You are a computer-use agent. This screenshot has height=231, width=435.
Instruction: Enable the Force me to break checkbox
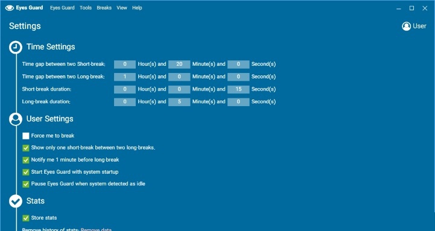click(26, 136)
